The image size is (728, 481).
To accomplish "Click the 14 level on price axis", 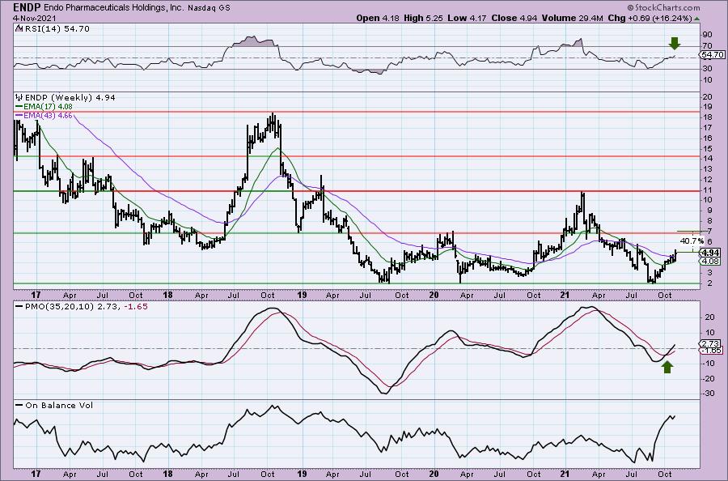I will 708,159.
